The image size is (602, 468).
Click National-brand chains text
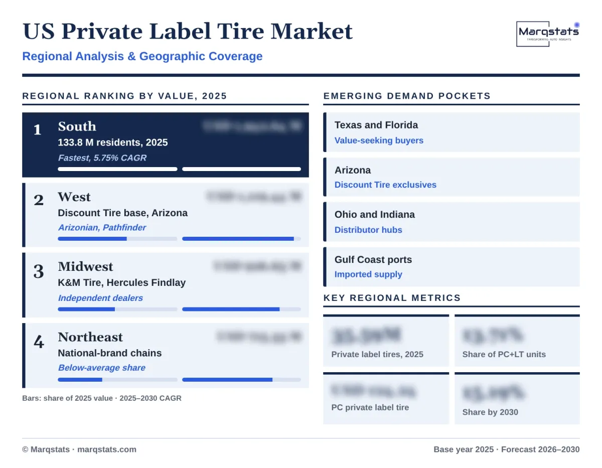[110, 353]
